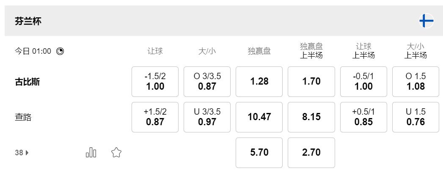Select 古比斯 first-half win odds 1.70
This screenshot has height=176, width=443.
(x=311, y=82)
